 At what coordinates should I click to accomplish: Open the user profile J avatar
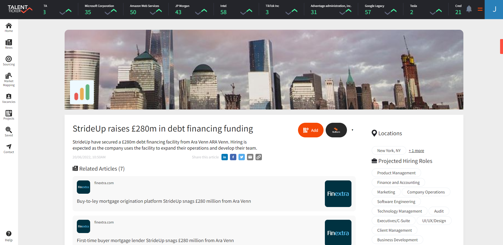494,10
